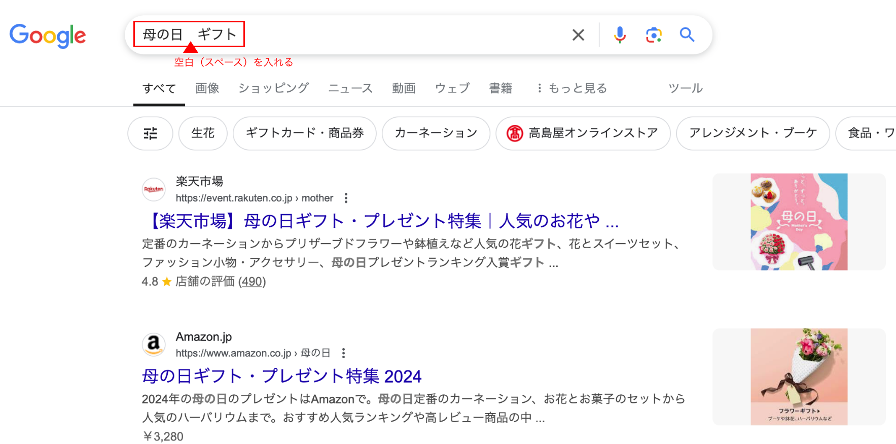Filter by カーネーション chip
This screenshot has height=444, width=896.
point(436,133)
